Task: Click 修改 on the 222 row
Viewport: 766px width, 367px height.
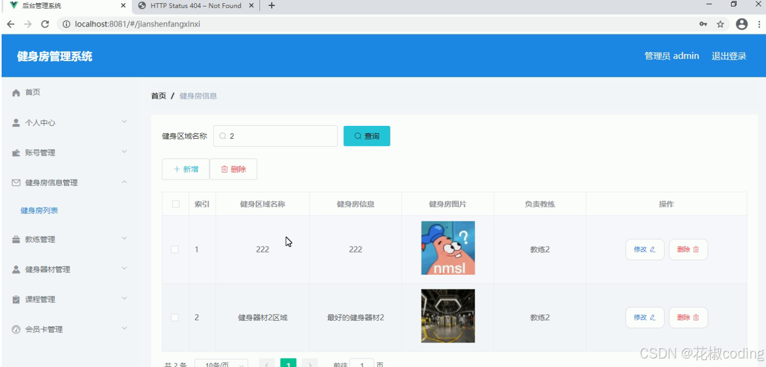Action: tap(645, 249)
